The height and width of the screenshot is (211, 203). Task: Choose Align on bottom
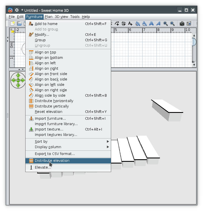[x=68, y=58]
